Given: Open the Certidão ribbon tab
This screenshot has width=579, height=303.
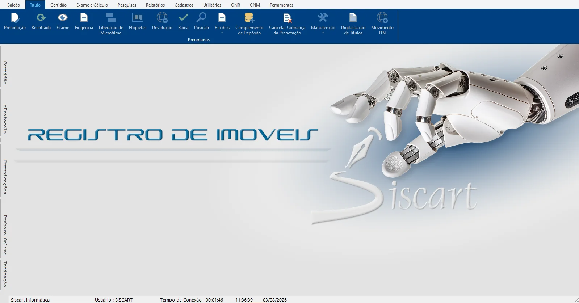Looking at the screenshot, I should coord(58,5).
